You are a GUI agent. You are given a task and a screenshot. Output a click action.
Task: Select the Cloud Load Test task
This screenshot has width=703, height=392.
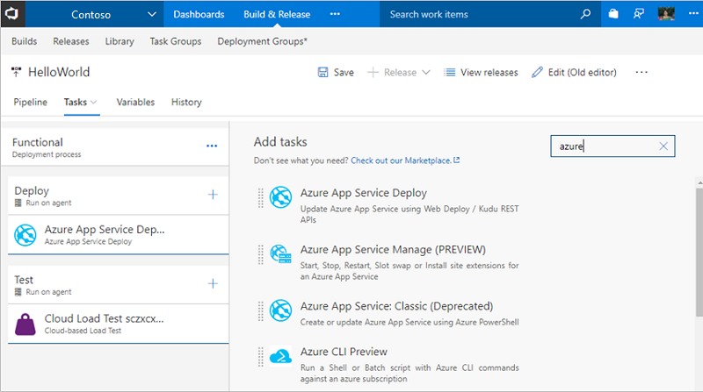pyautogui.click(x=119, y=324)
